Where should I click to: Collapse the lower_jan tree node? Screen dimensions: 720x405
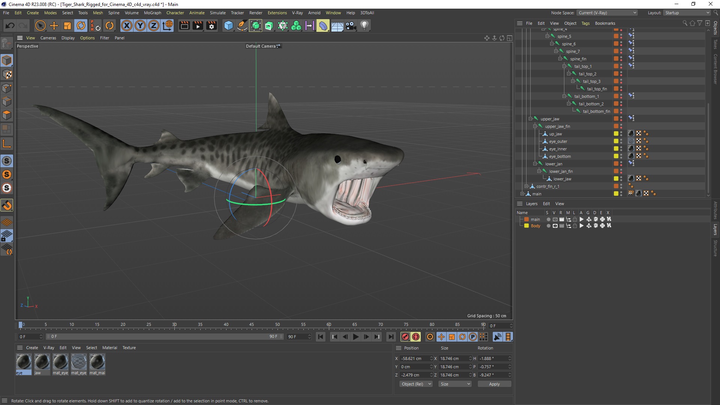(x=535, y=164)
